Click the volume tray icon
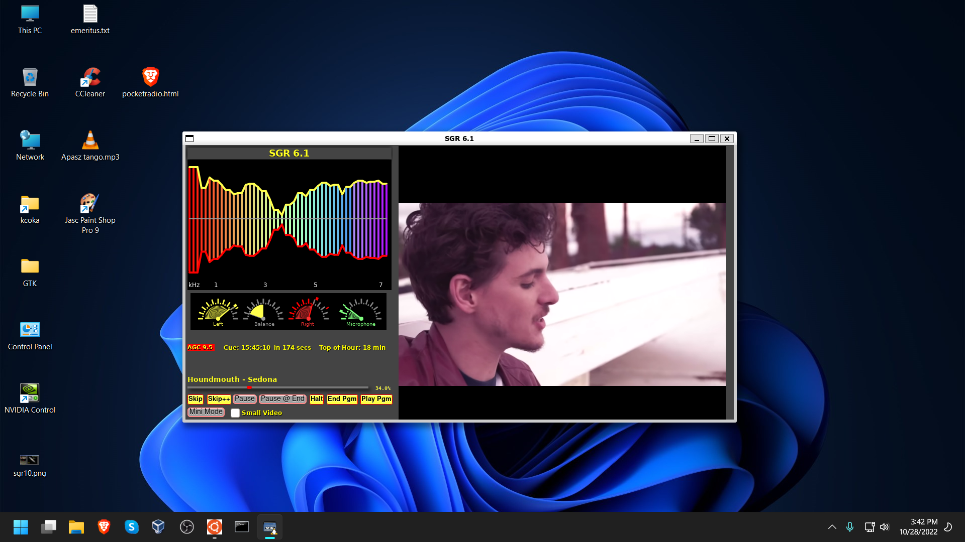965x542 pixels. (x=885, y=527)
